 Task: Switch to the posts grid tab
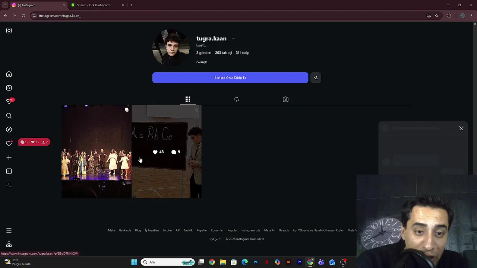tap(188, 99)
